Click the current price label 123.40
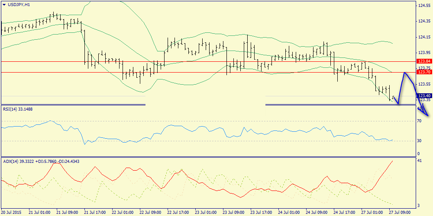 tap(424, 96)
